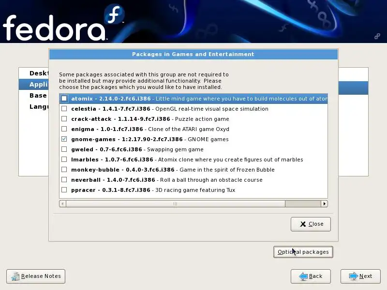Select the celestia OpenGL space simulation row

[x=193, y=108]
